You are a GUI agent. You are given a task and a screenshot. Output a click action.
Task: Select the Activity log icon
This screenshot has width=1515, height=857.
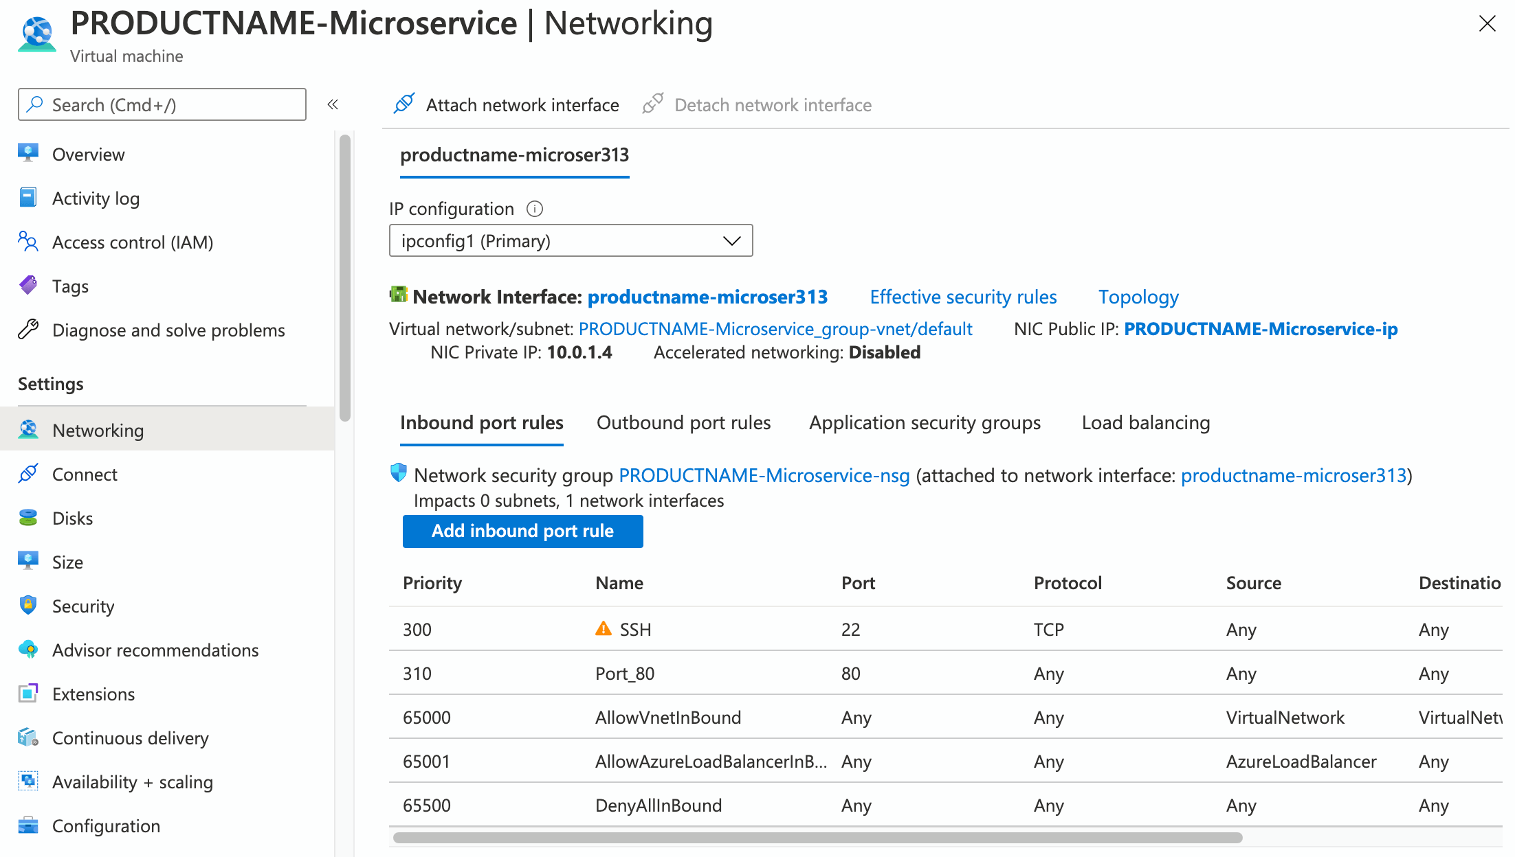coord(28,197)
